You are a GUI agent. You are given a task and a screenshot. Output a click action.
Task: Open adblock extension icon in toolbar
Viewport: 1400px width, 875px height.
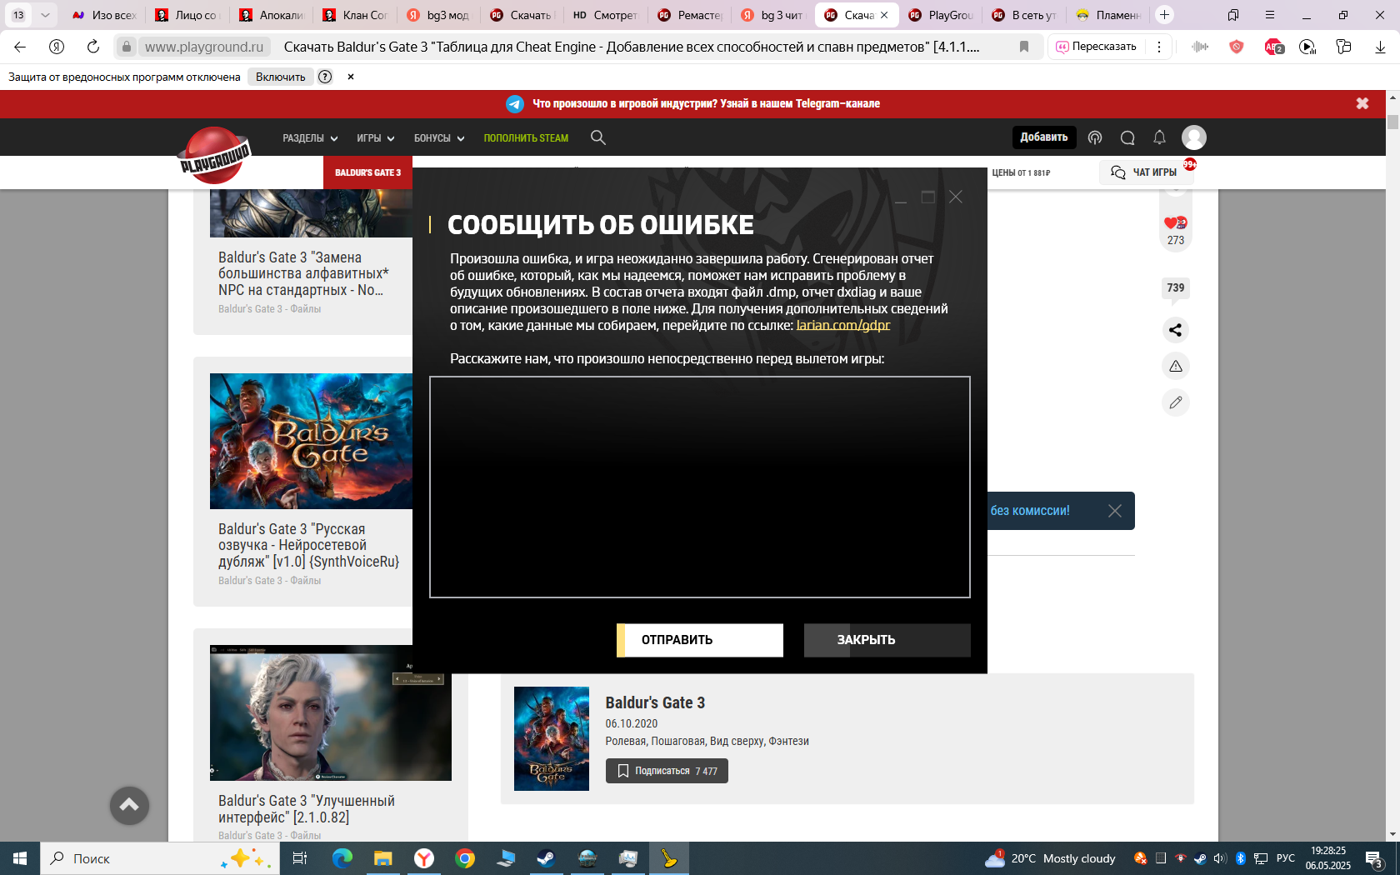[1273, 47]
